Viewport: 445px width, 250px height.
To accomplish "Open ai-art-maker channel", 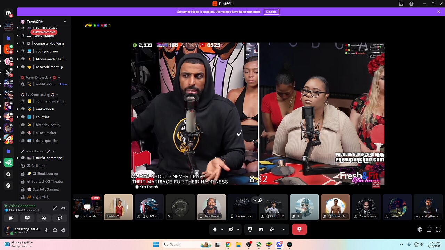I will (44, 133).
